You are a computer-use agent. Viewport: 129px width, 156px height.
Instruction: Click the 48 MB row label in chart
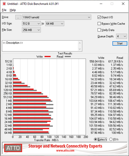pyautogui.click(x=8, y=129)
